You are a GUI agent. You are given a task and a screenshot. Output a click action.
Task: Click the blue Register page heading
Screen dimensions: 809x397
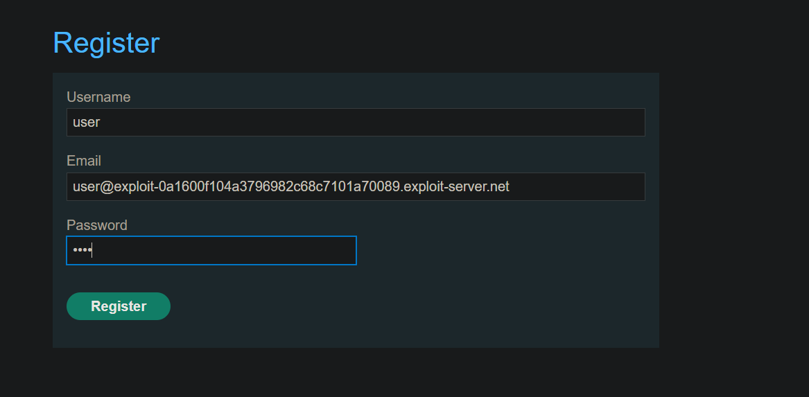pyautogui.click(x=106, y=43)
